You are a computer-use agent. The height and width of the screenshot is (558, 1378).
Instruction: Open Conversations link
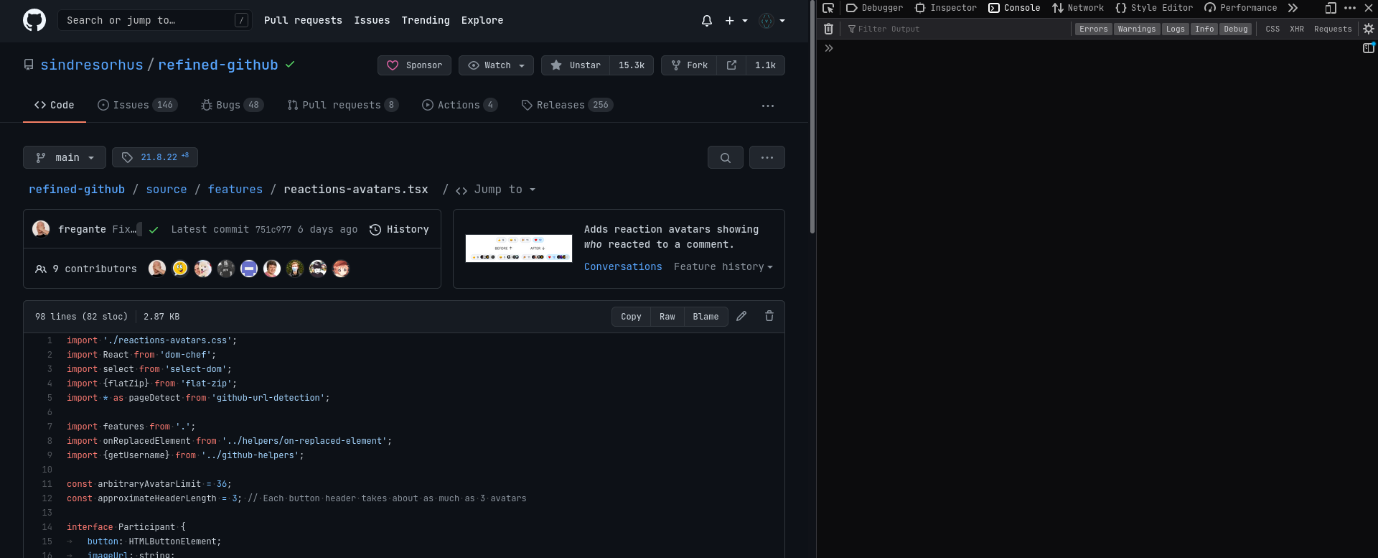point(623,266)
